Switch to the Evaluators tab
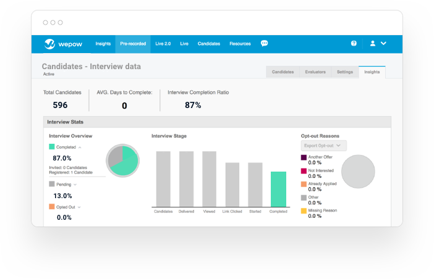 pyautogui.click(x=315, y=72)
